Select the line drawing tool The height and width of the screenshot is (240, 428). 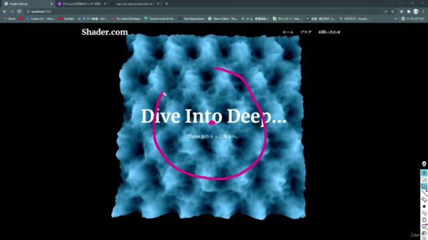(x=424, y=193)
